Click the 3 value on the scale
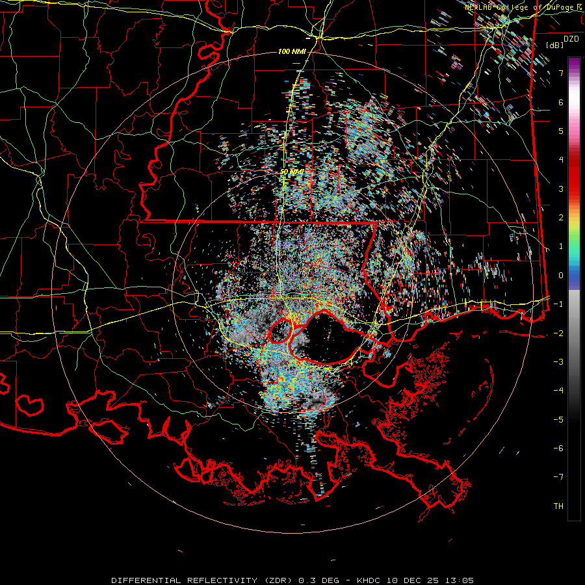Viewport: 585px width, 585px height. 561,188
